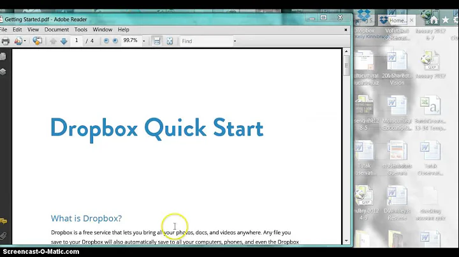Open the File menu
Viewport: 459px width, 257px height.
(x=3, y=29)
